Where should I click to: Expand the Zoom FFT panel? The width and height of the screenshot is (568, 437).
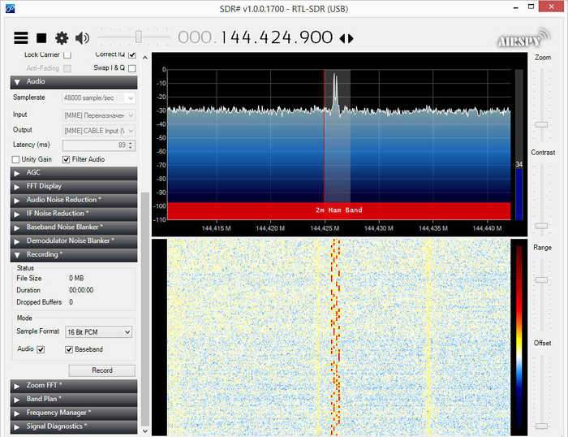click(74, 386)
